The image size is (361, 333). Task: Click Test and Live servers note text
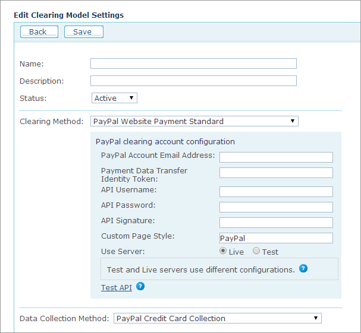click(201, 269)
